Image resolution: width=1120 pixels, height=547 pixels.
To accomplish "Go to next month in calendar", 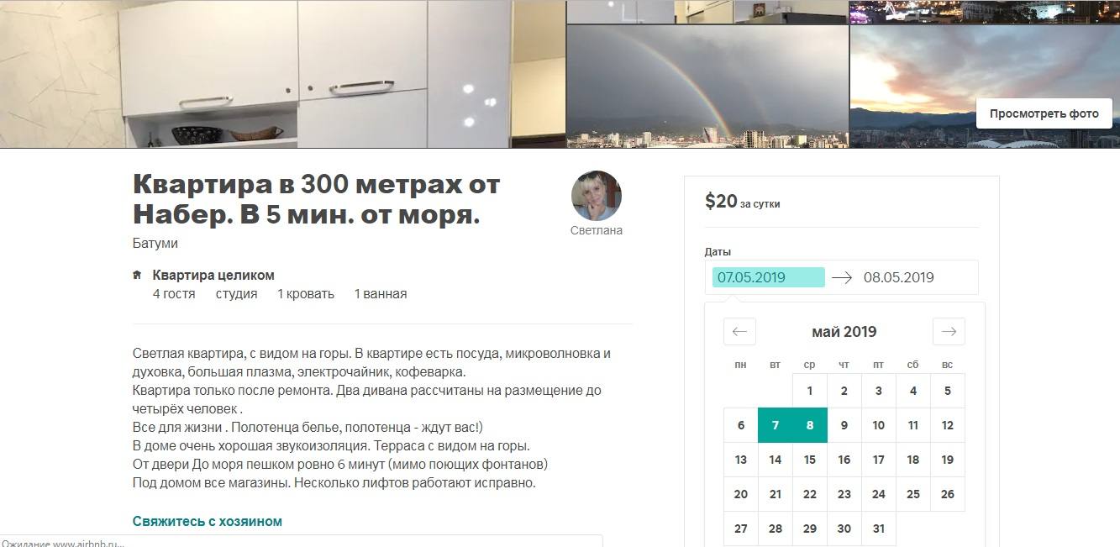I will click(949, 331).
